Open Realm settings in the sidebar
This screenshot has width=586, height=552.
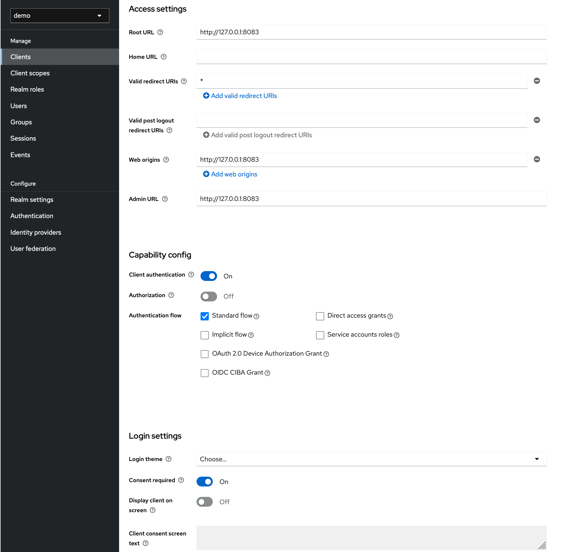click(x=60, y=199)
